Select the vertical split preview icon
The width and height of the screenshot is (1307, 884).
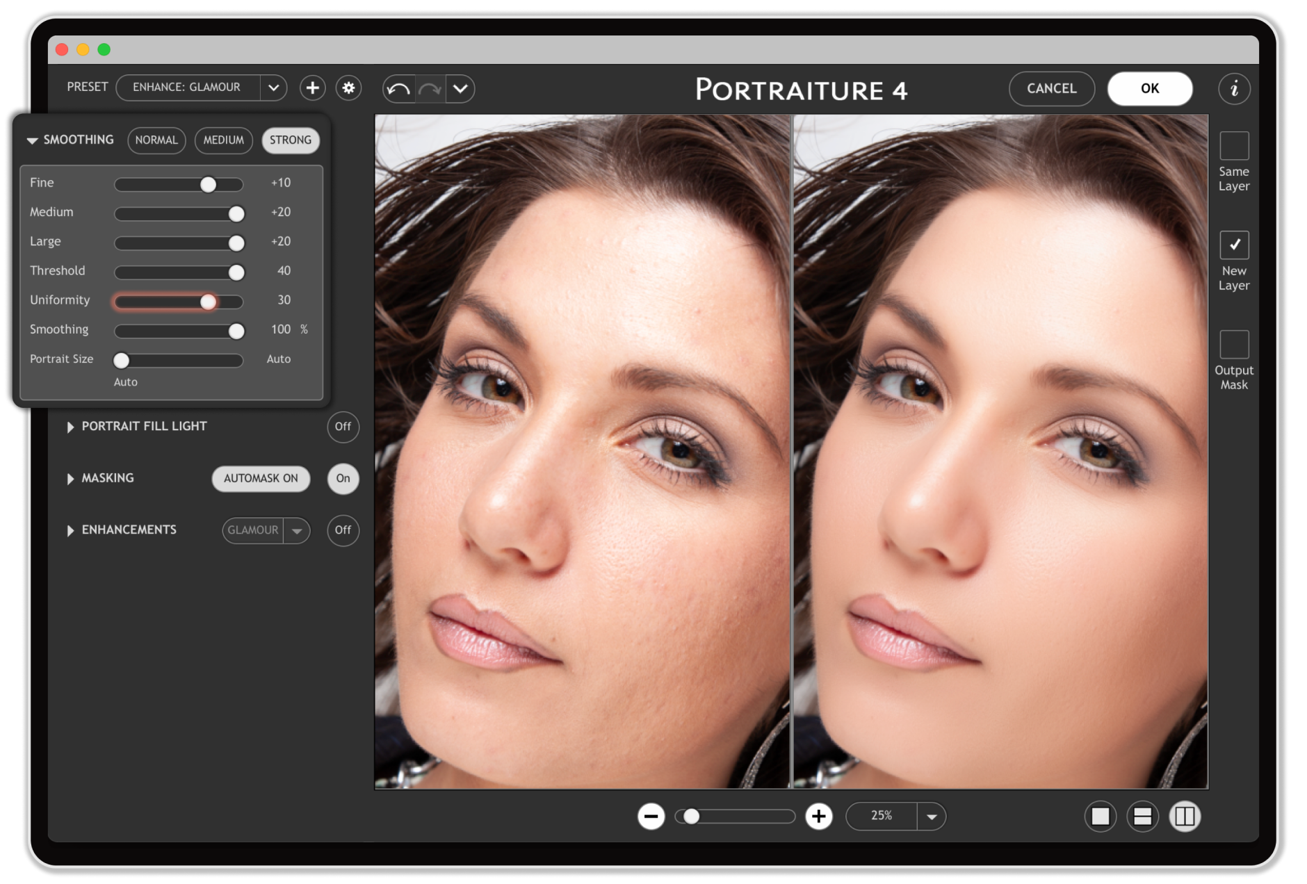point(1185,816)
